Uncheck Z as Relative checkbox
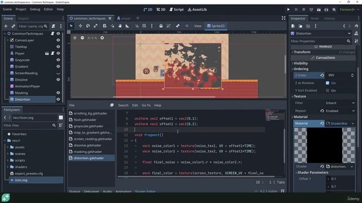 (x=327, y=83)
